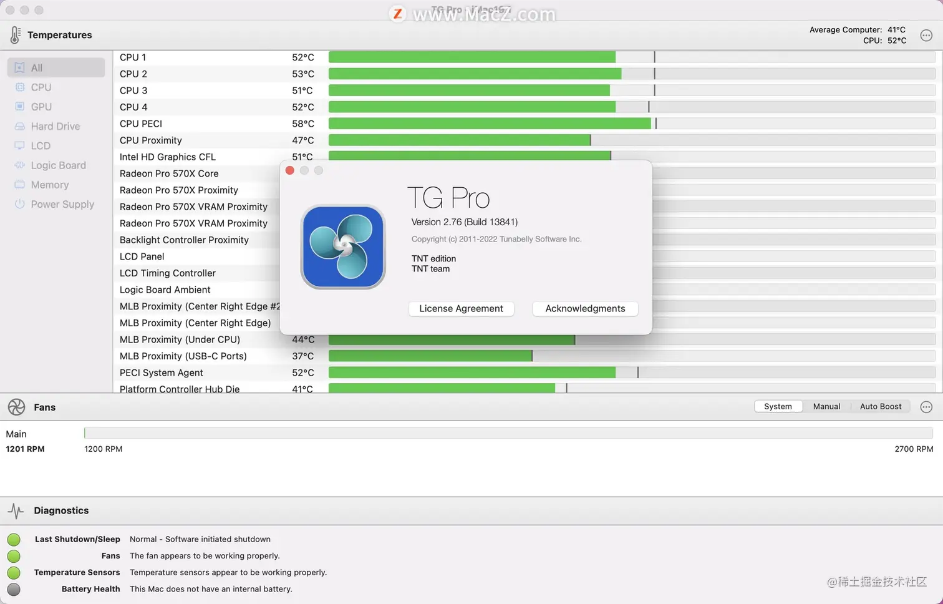Click the Fans green status indicator
The height and width of the screenshot is (604, 943).
point(14,556)
